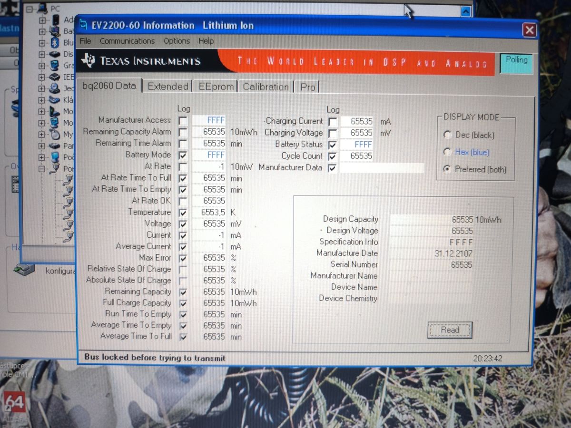Viewport: 571px width, 428px height.
Task: Click the Manufacture Date value 31.12.2107
Action: click(x=431, y=253)
